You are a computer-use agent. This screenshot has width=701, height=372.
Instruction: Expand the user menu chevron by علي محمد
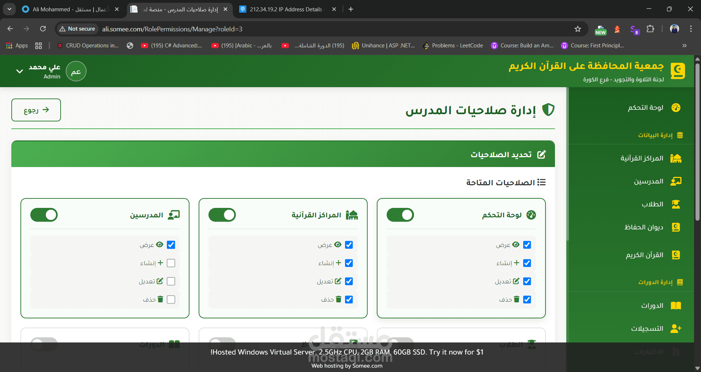pos(20,71)
